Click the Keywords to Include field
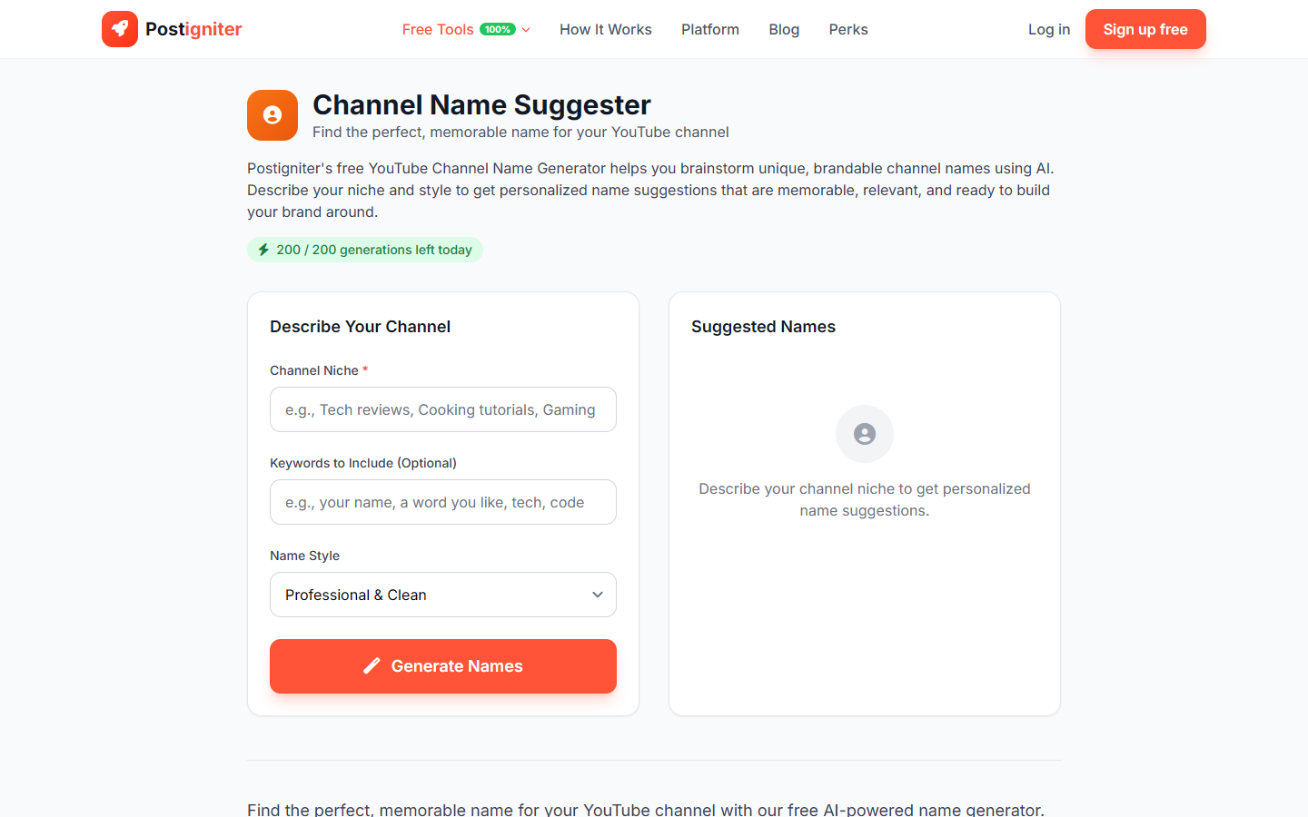The width and height of the screenshot is (1308, 817). tap(442, 502)
